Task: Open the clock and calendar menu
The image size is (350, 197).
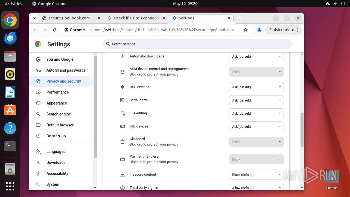Action: [x=185, y=4]
